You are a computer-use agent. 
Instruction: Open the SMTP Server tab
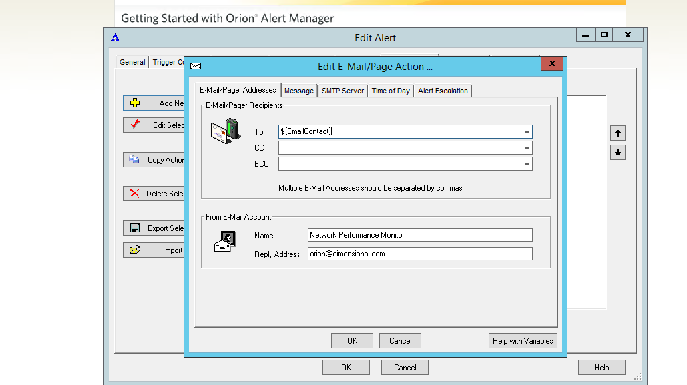coord(342,91)
